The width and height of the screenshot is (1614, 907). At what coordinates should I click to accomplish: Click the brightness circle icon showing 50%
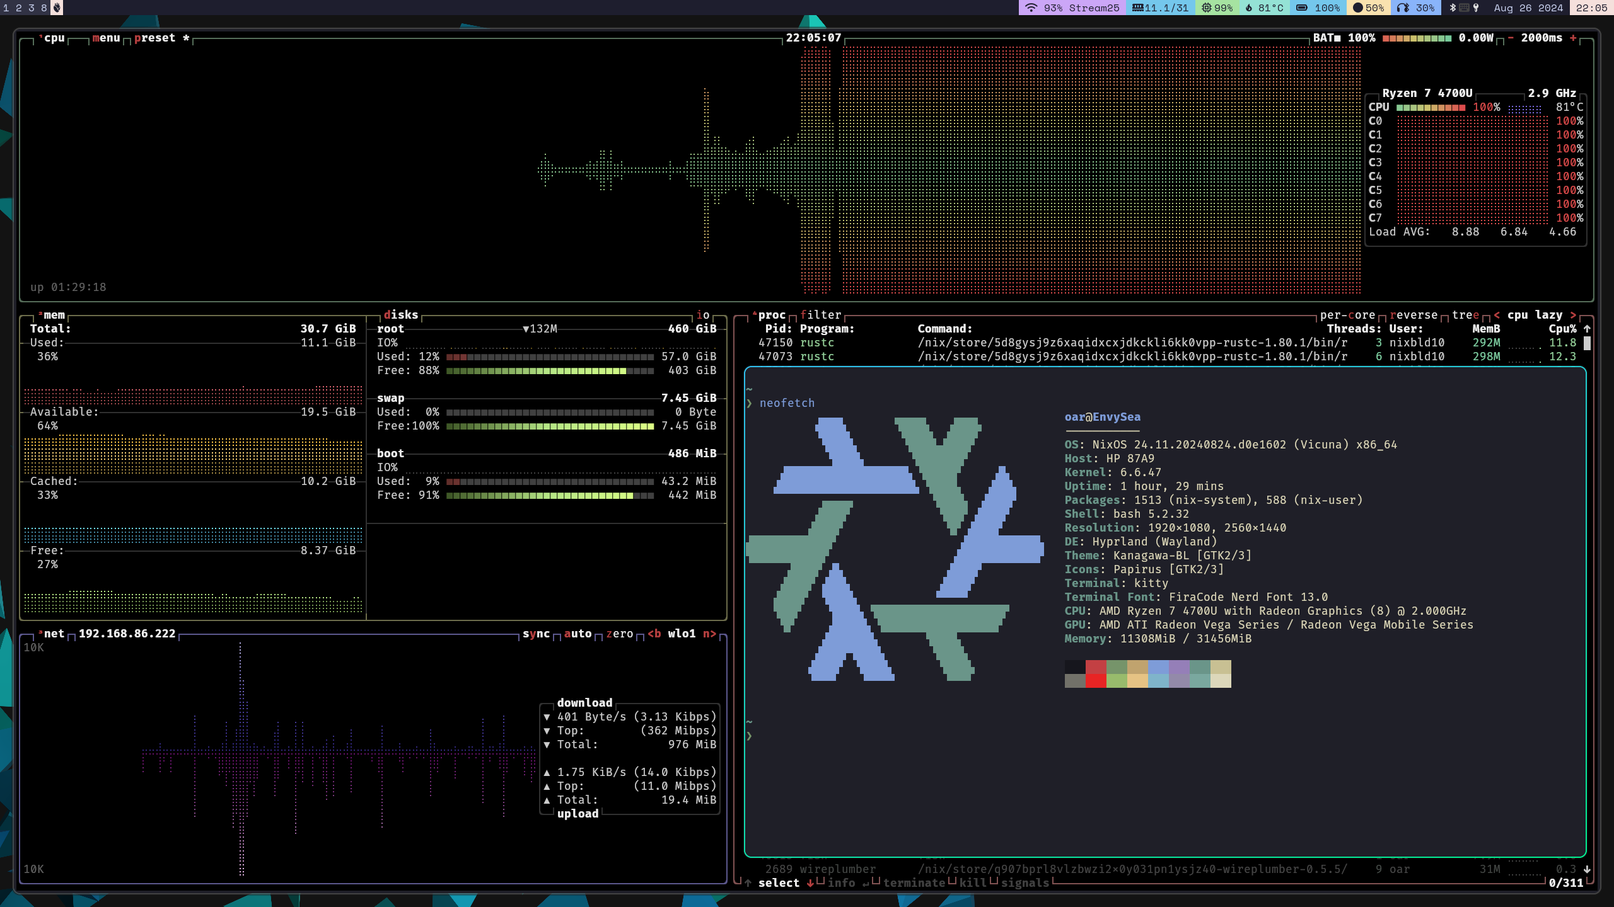(1358, 8)
